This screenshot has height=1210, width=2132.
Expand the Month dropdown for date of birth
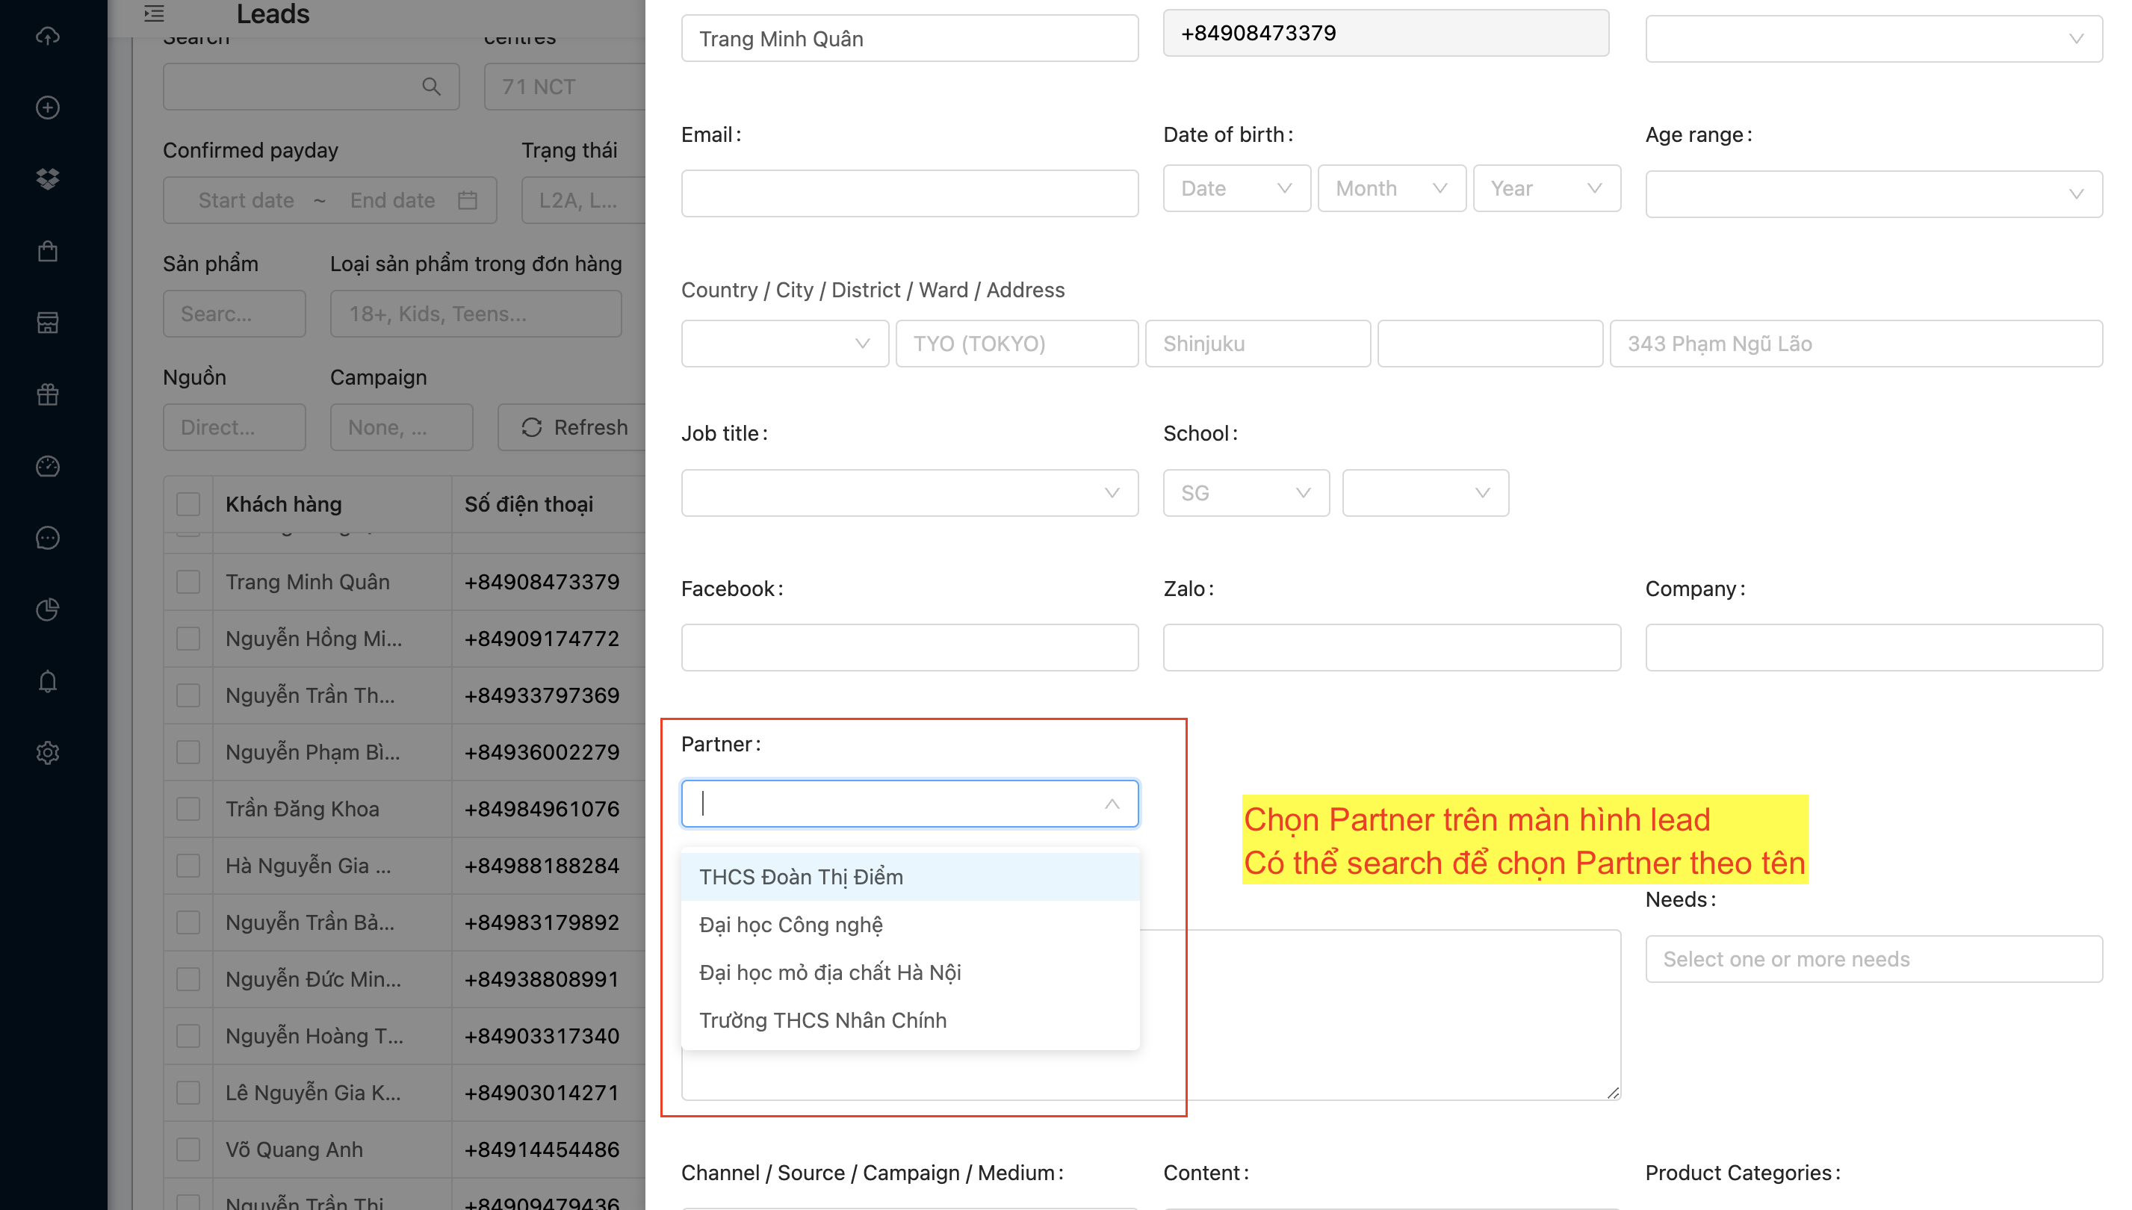[x=1390, y=189]
